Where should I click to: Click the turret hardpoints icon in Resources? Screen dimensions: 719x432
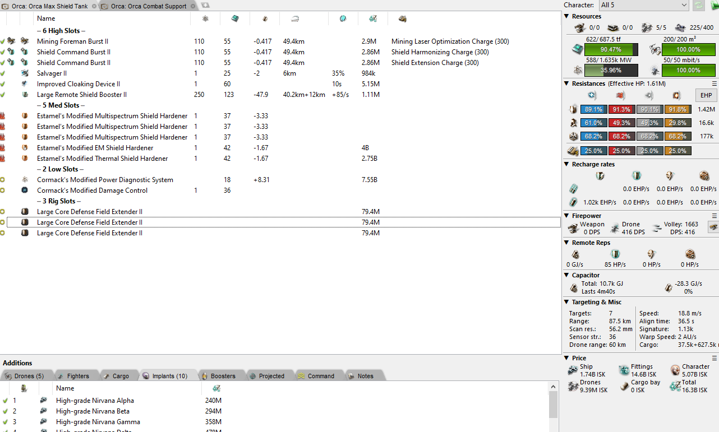(579, 27)
